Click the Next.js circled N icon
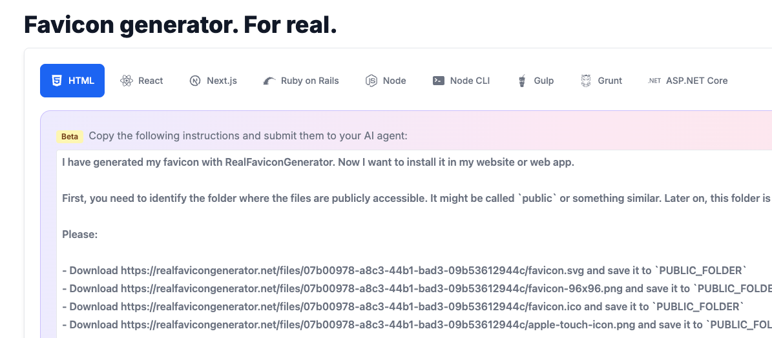Viewport: 772px width, 338px height. click(x=195, y=81)
